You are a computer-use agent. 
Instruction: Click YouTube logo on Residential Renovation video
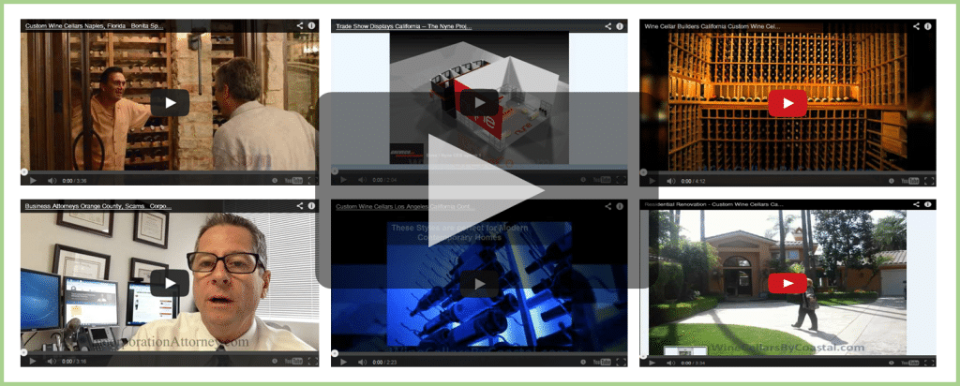pos(910,363)
